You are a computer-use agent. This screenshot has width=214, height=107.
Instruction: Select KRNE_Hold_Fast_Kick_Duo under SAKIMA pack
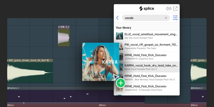pos(147,78)
